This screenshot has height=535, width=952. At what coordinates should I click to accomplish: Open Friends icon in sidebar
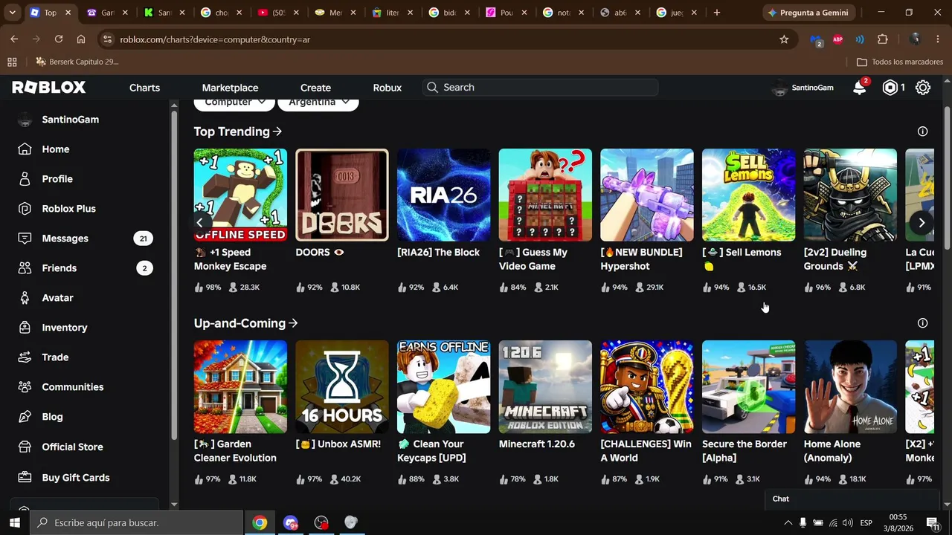pyautogui.click(x=25, y=268)
